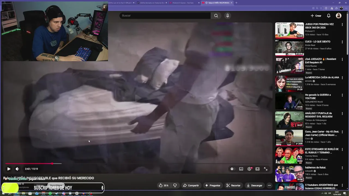Open File Explorer from the taskbar
This screenshot has height=196, width=349.
pos(23,194)
